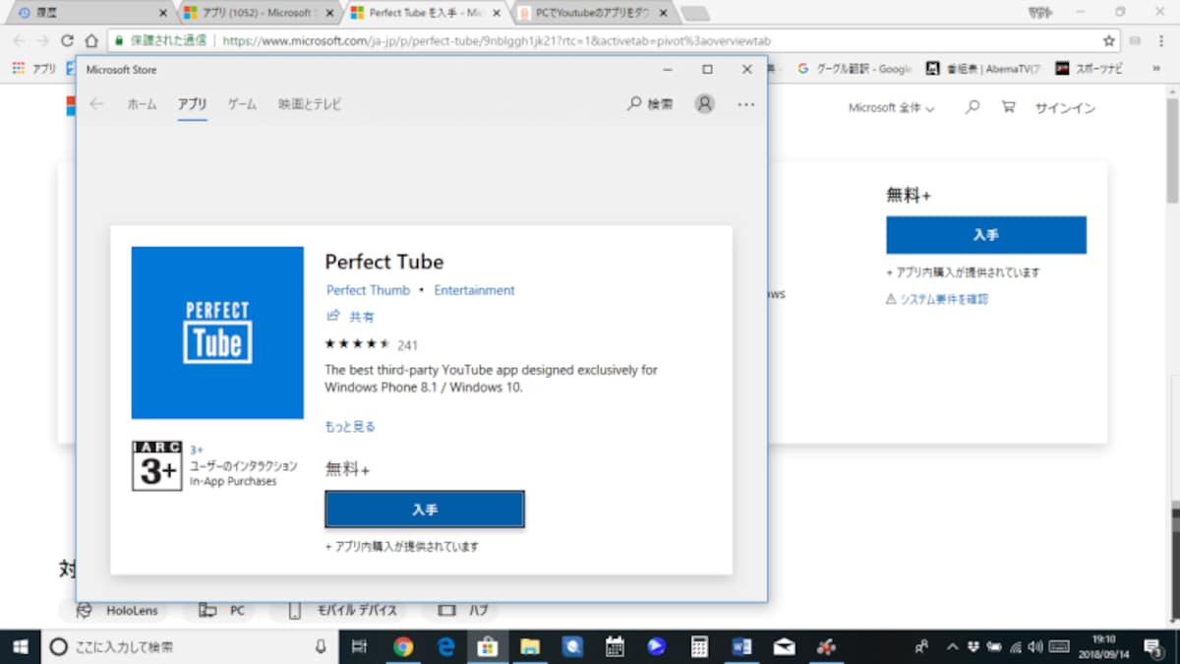Open the Store three-dots more menu
This screenshot has width=1180, height=664.
coord(746,104)
